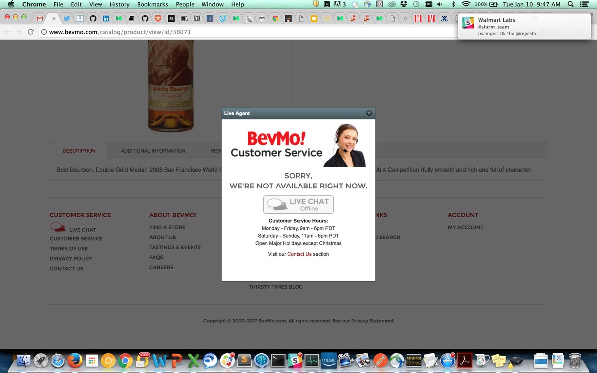Open the My Account link
The image size is (597, 373).
tap(465, 227)
